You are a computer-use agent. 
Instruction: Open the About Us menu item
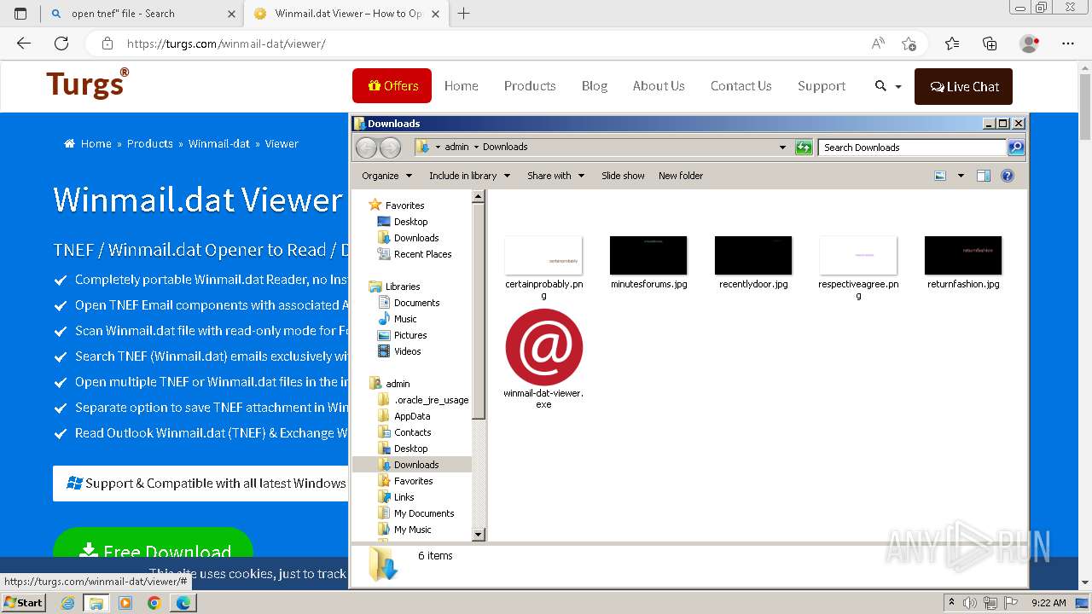tap(659, 86)
